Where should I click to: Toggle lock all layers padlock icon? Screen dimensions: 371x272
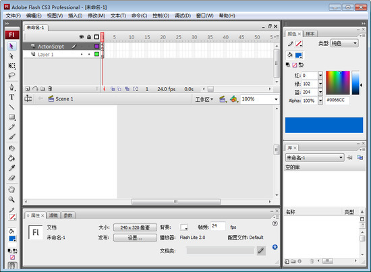(x=89, y=37)
